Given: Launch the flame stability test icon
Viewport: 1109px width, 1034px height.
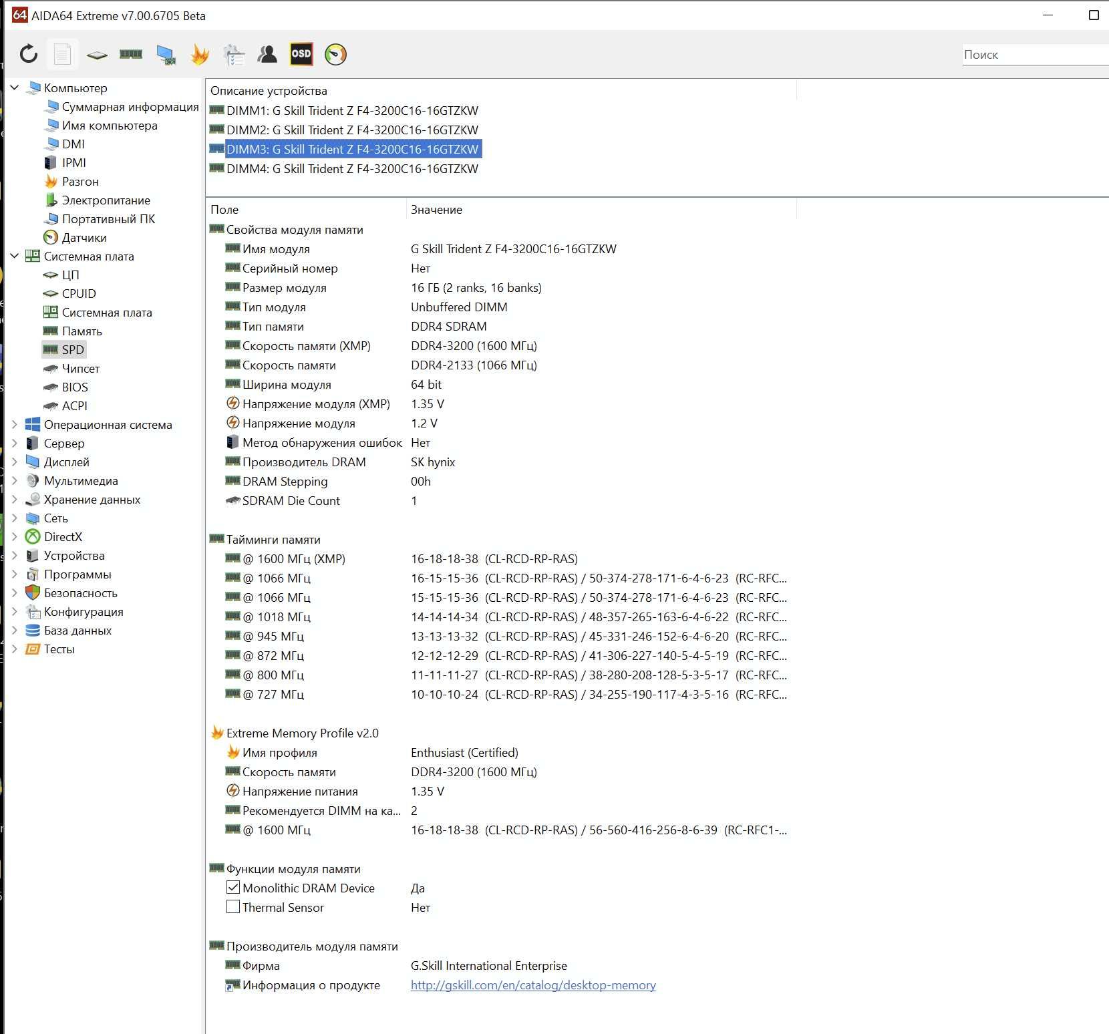Looking at the screenshot, I should click(x=200, y=54).
